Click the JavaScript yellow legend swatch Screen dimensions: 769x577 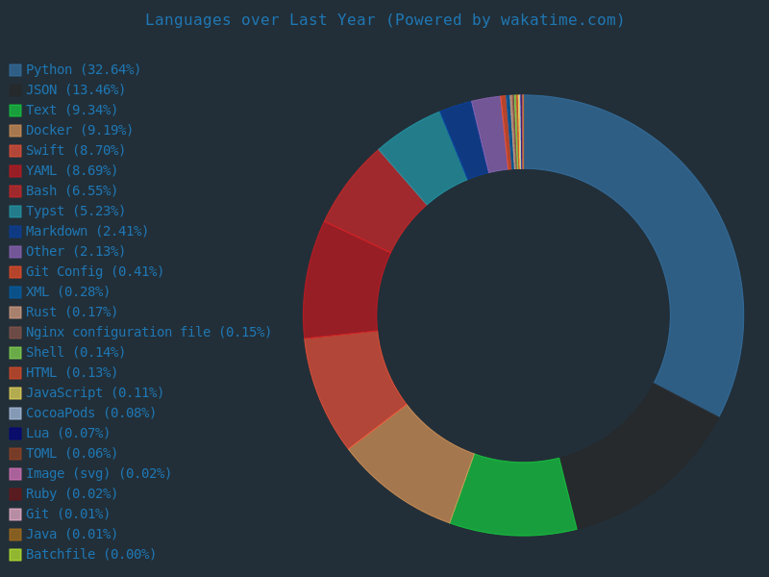pyautogui.click(x=15, y=393)
